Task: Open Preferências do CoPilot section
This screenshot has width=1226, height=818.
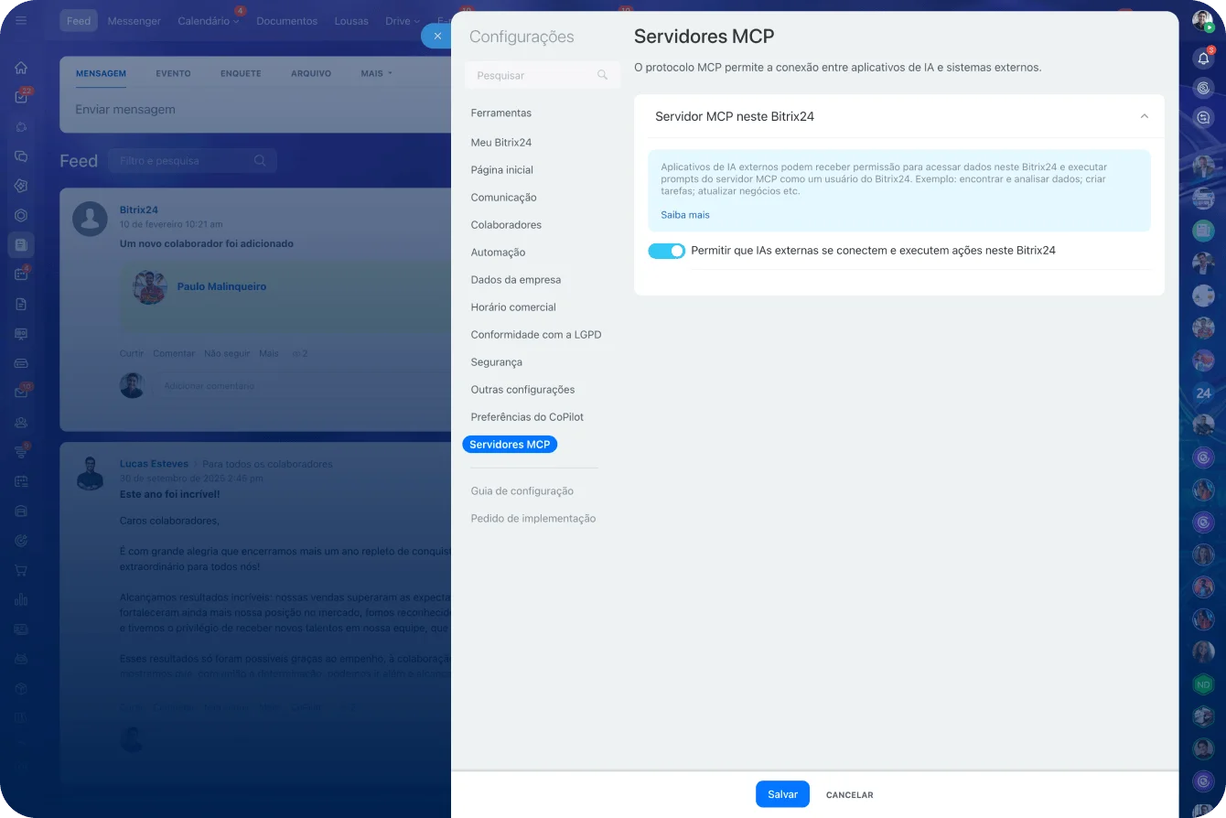Action: [x=527, y=417]
